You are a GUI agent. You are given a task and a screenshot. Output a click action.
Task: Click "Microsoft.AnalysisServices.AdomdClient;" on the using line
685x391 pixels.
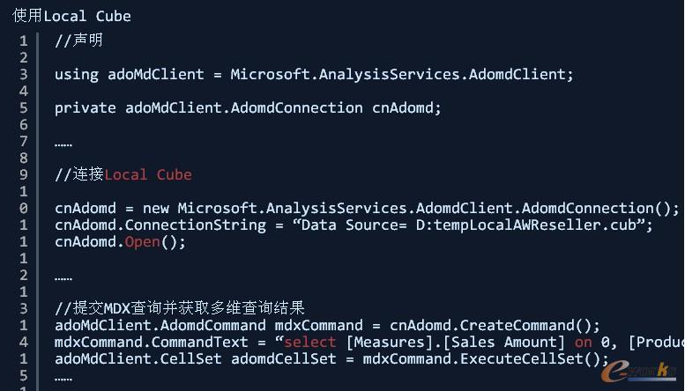(402, 74)
